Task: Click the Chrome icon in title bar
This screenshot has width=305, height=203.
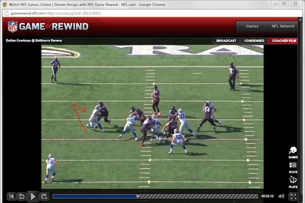Action: [x=5, y=5]
